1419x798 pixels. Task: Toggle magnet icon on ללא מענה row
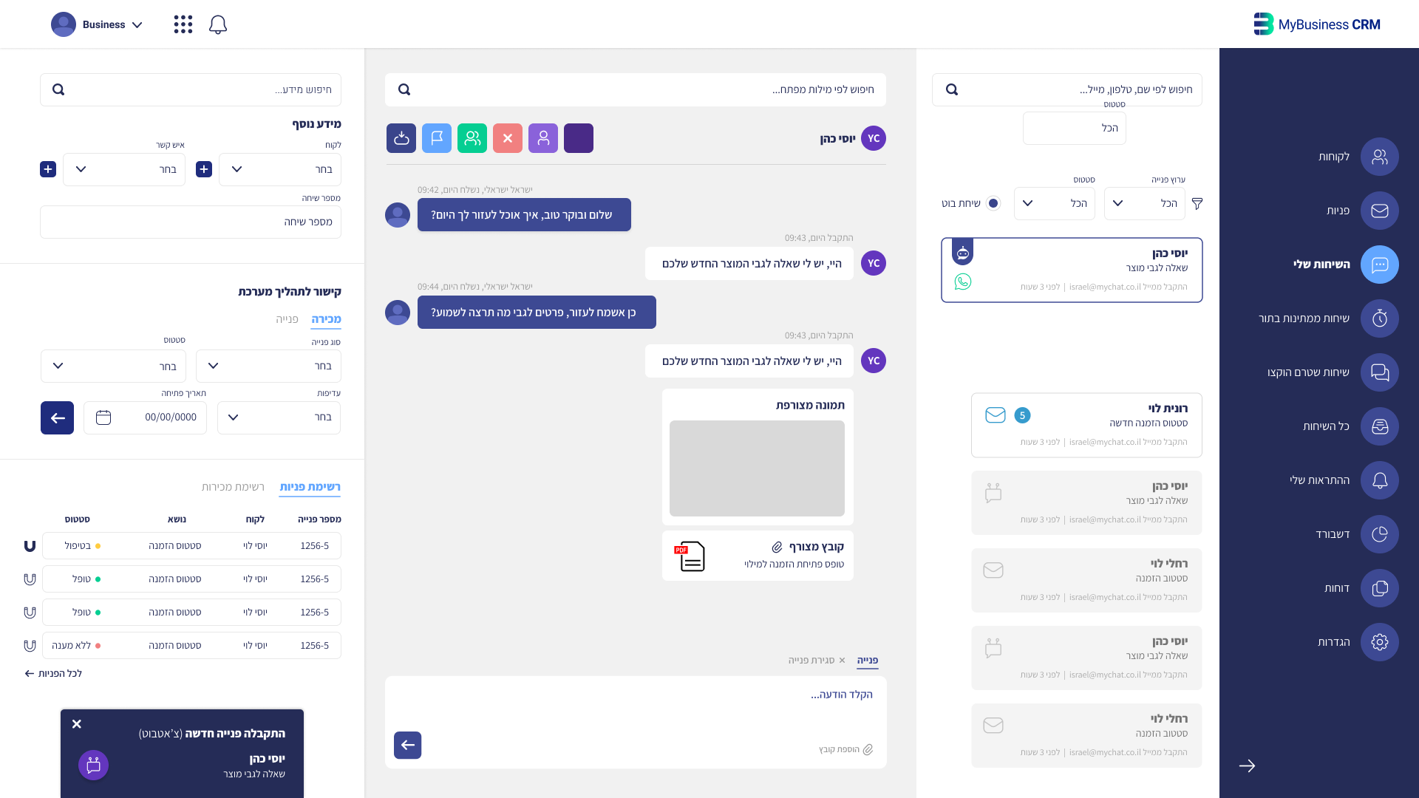coord(30,646)
